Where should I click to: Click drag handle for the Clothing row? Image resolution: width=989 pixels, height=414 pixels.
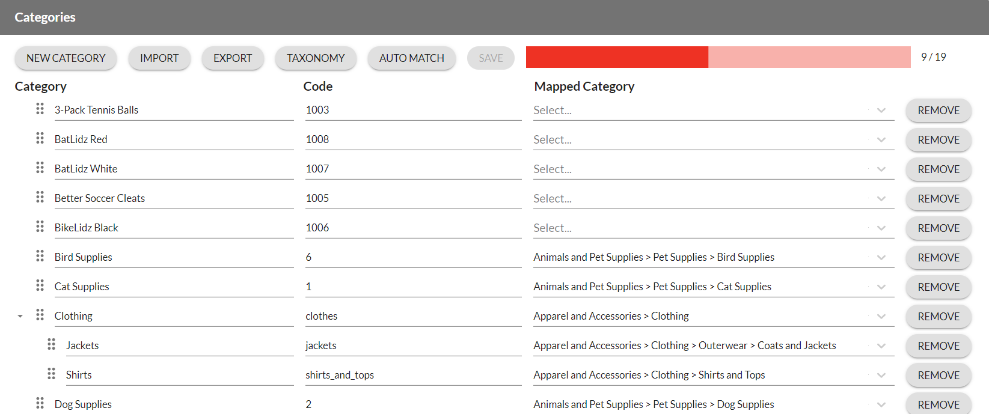click(x=40, y=315)
